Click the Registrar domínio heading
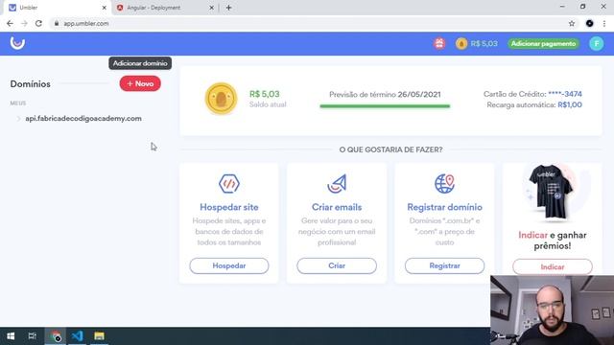Image resolution: width=614 pixels, height=345 pixels. [444, 207]
